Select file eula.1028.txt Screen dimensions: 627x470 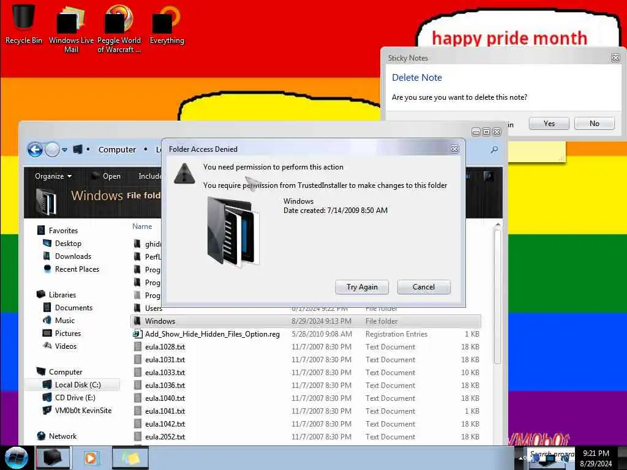[x=306, y=346]
